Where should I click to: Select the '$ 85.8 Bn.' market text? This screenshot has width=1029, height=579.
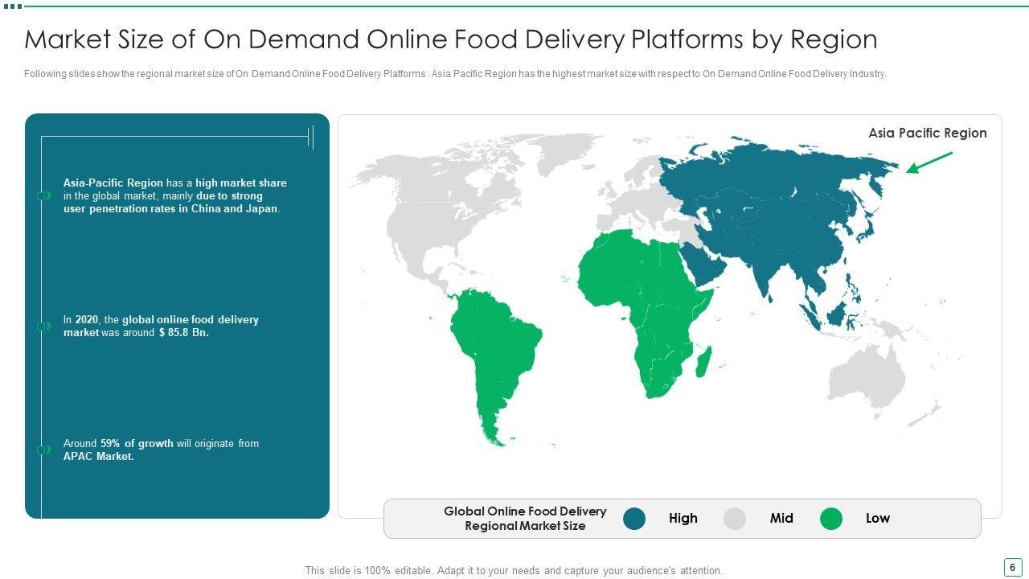pos(183,332)
